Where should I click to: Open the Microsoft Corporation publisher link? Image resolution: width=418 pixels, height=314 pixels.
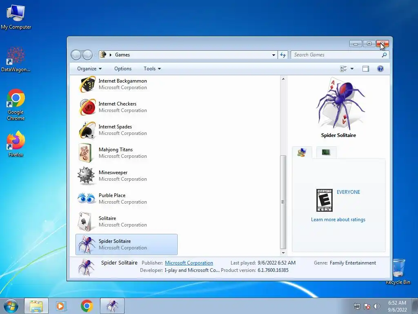(x=189, y=263)
